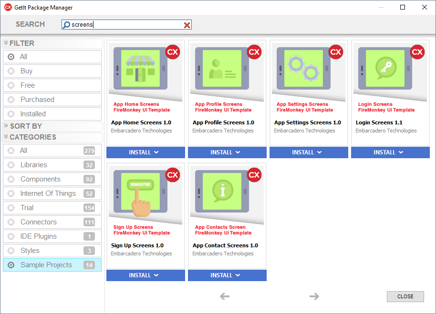Expand the SORT BY section

(x=52, y=126)
